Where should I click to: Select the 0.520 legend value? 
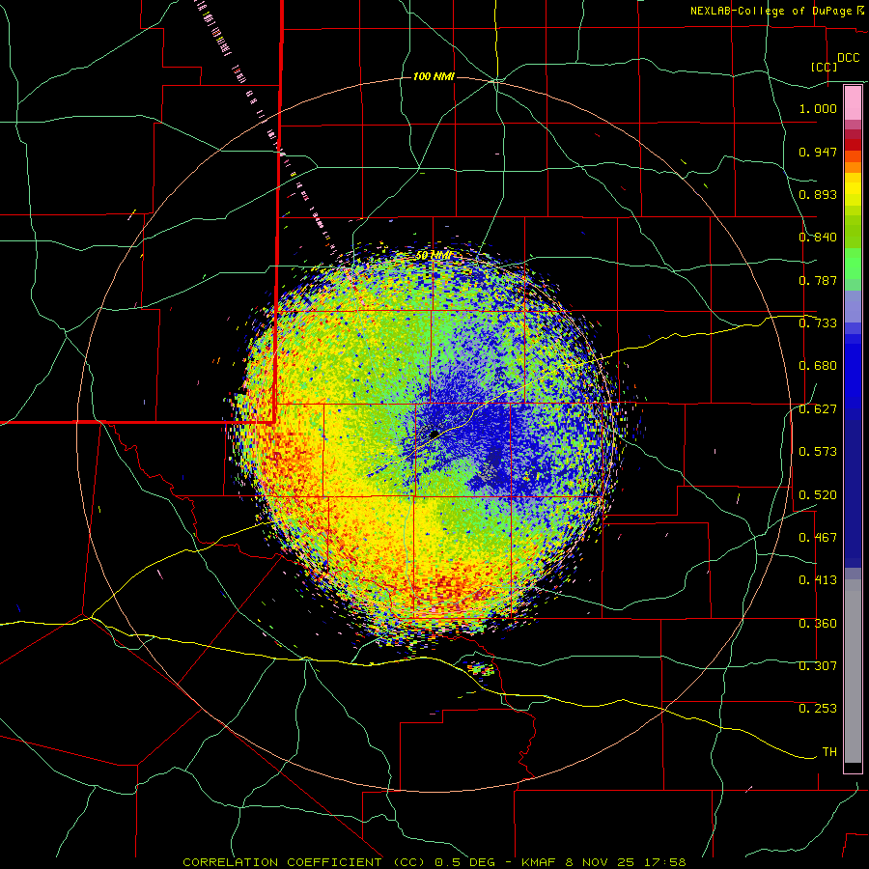click(818, 495)
